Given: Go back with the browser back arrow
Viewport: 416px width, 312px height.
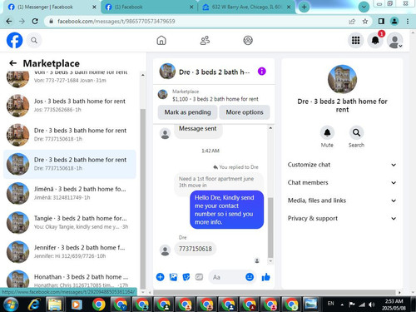Looking at the screenshot, I should [x=9, y=21].
